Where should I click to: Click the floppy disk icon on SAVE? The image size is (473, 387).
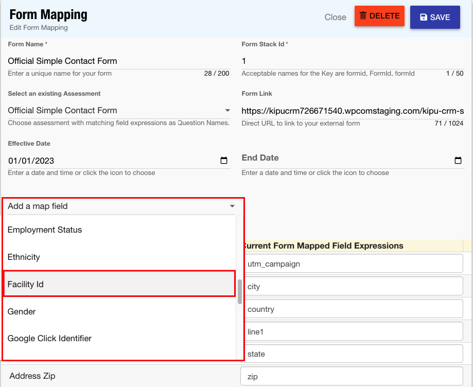[x=424, y=16]
